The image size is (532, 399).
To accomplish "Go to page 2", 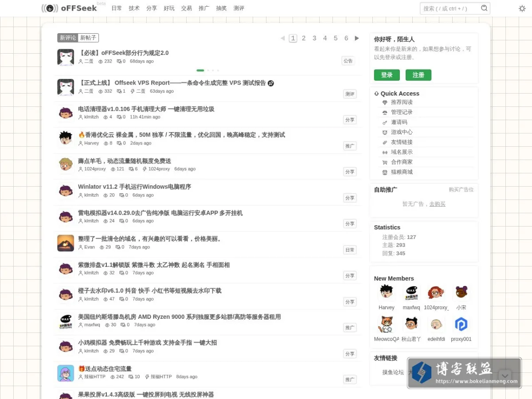I will pos(304,38).
